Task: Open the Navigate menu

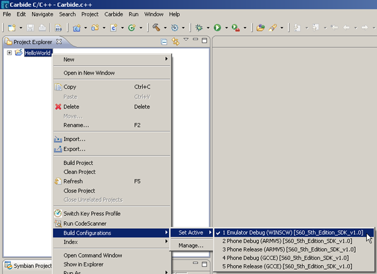Action: (x=42, y=14)
